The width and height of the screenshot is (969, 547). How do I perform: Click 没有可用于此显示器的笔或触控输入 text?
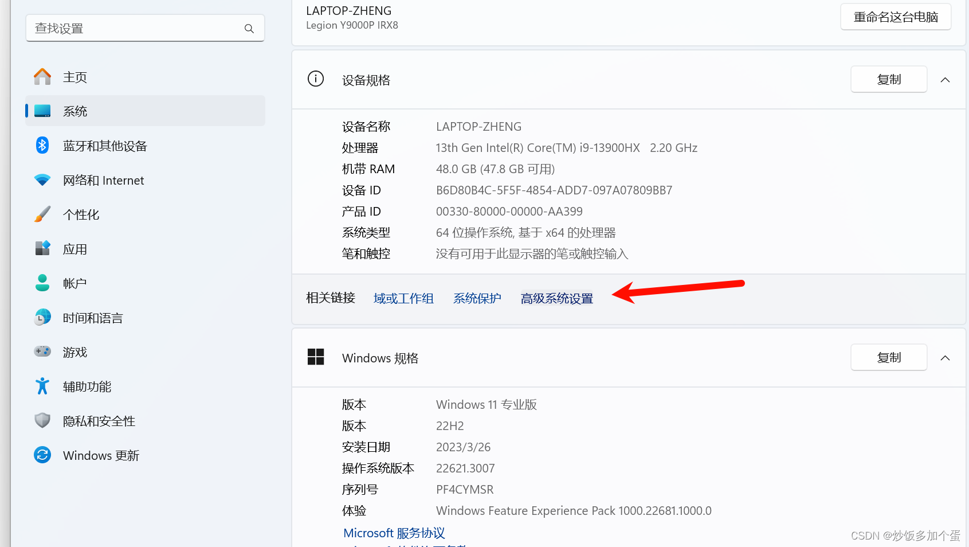(532, 254)
